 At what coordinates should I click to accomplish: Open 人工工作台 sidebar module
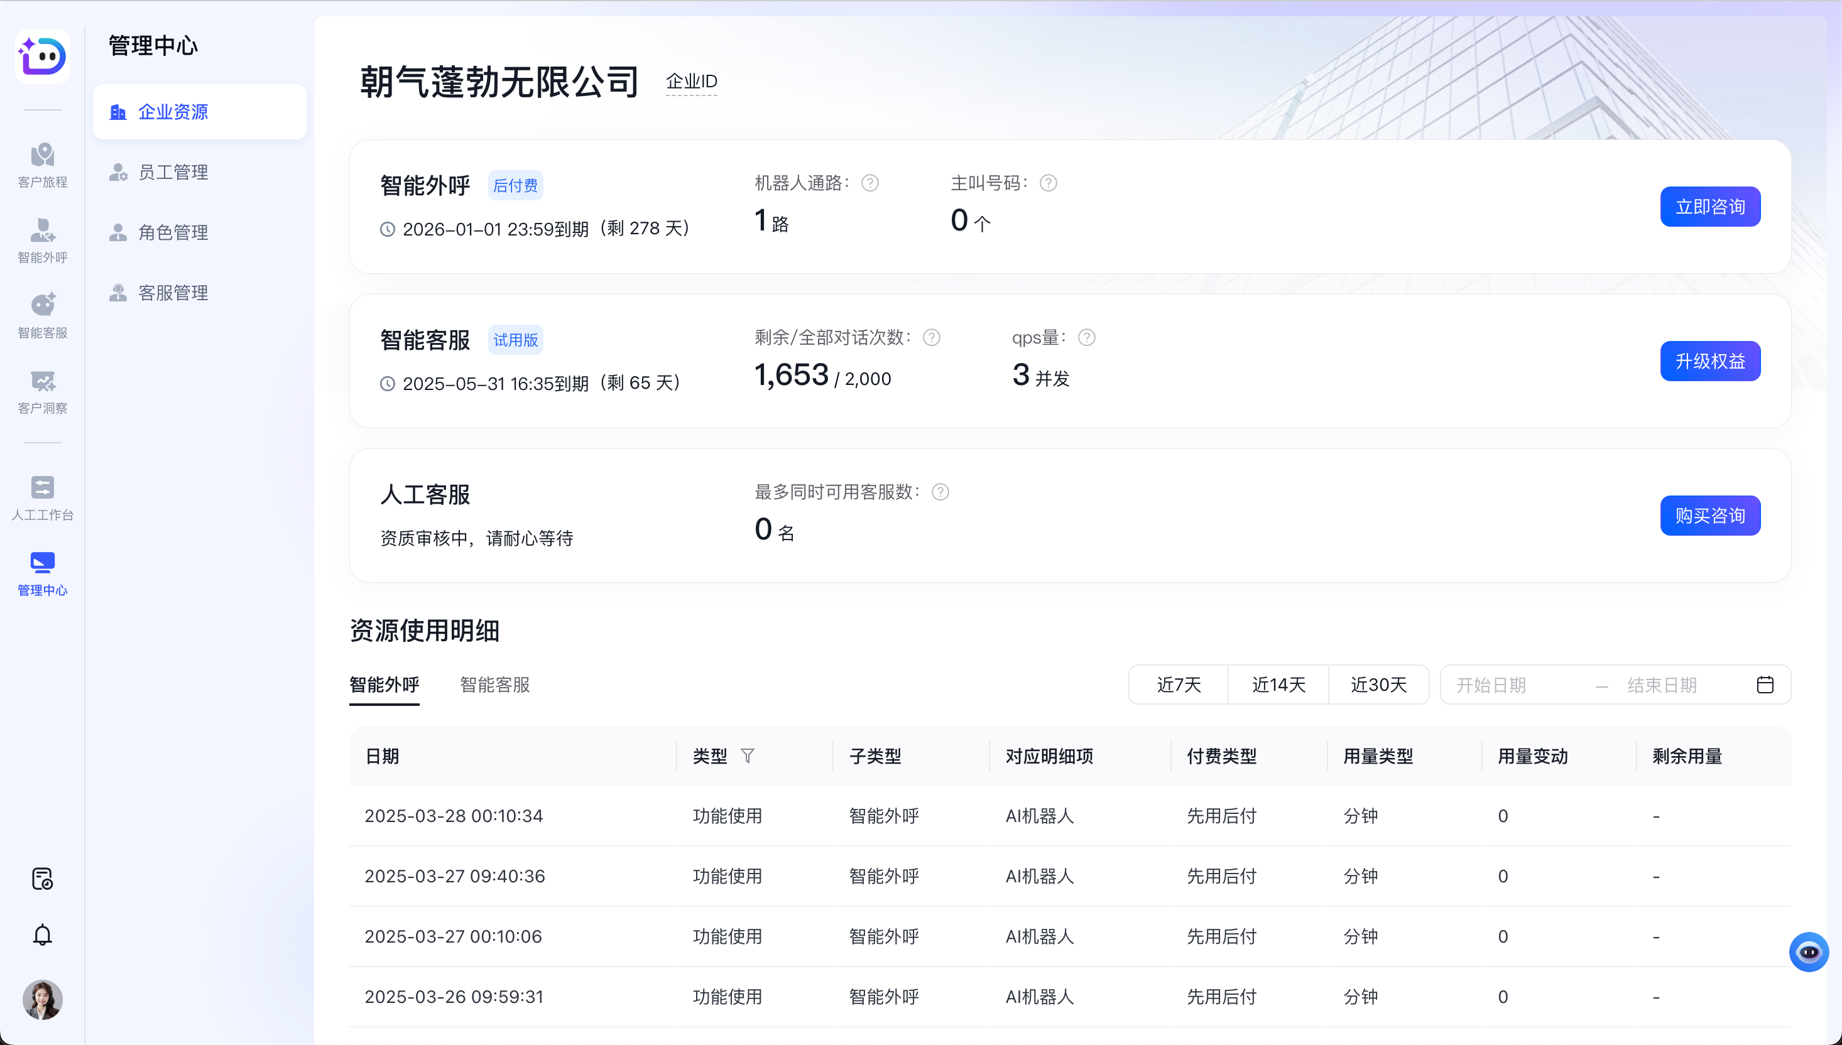42,497
